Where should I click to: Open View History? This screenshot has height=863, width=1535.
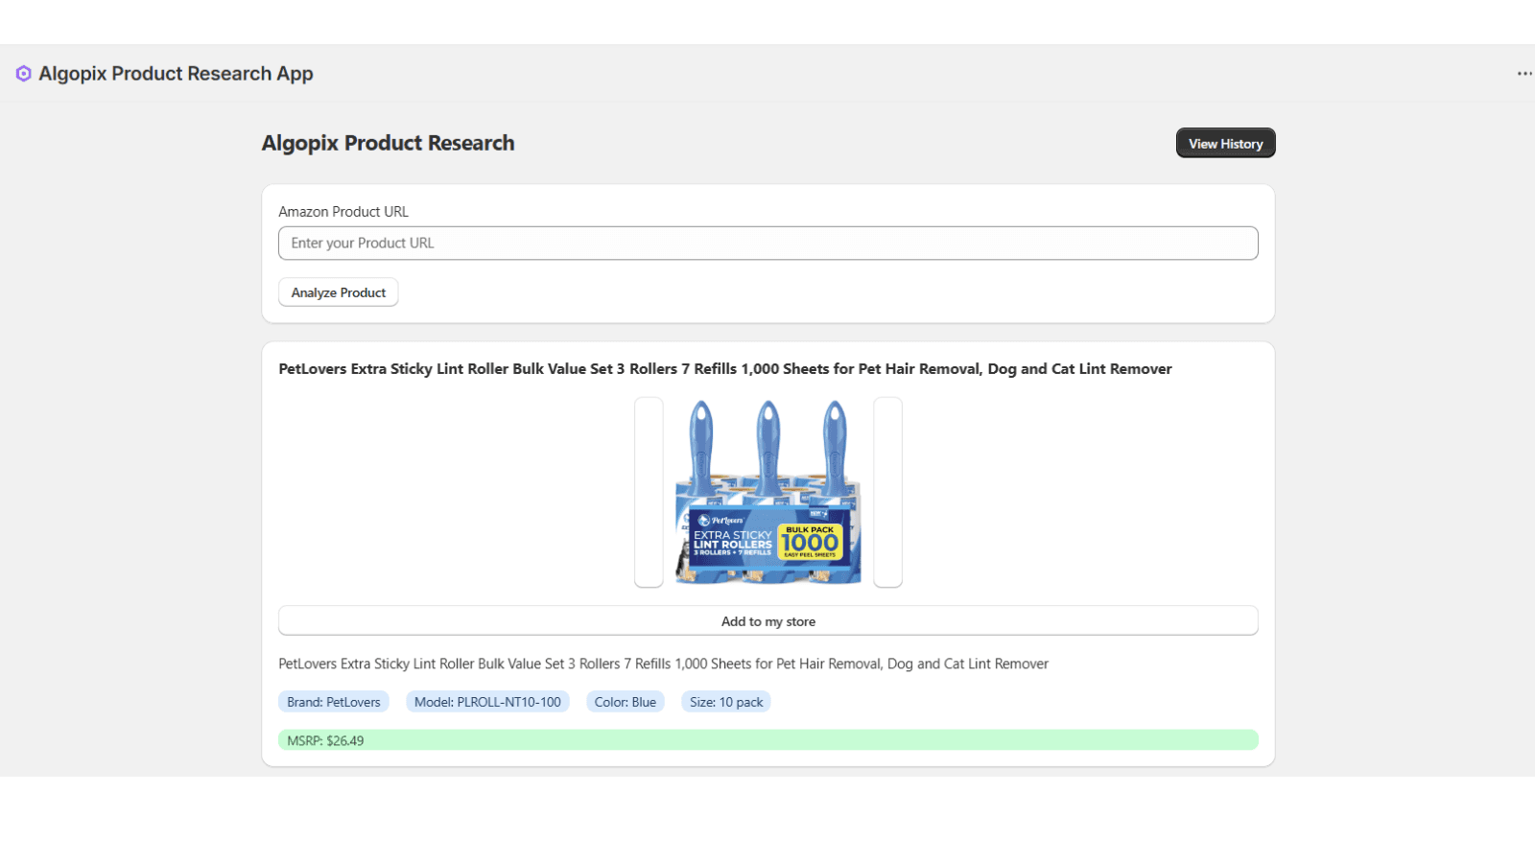(x=1225, y=144)
